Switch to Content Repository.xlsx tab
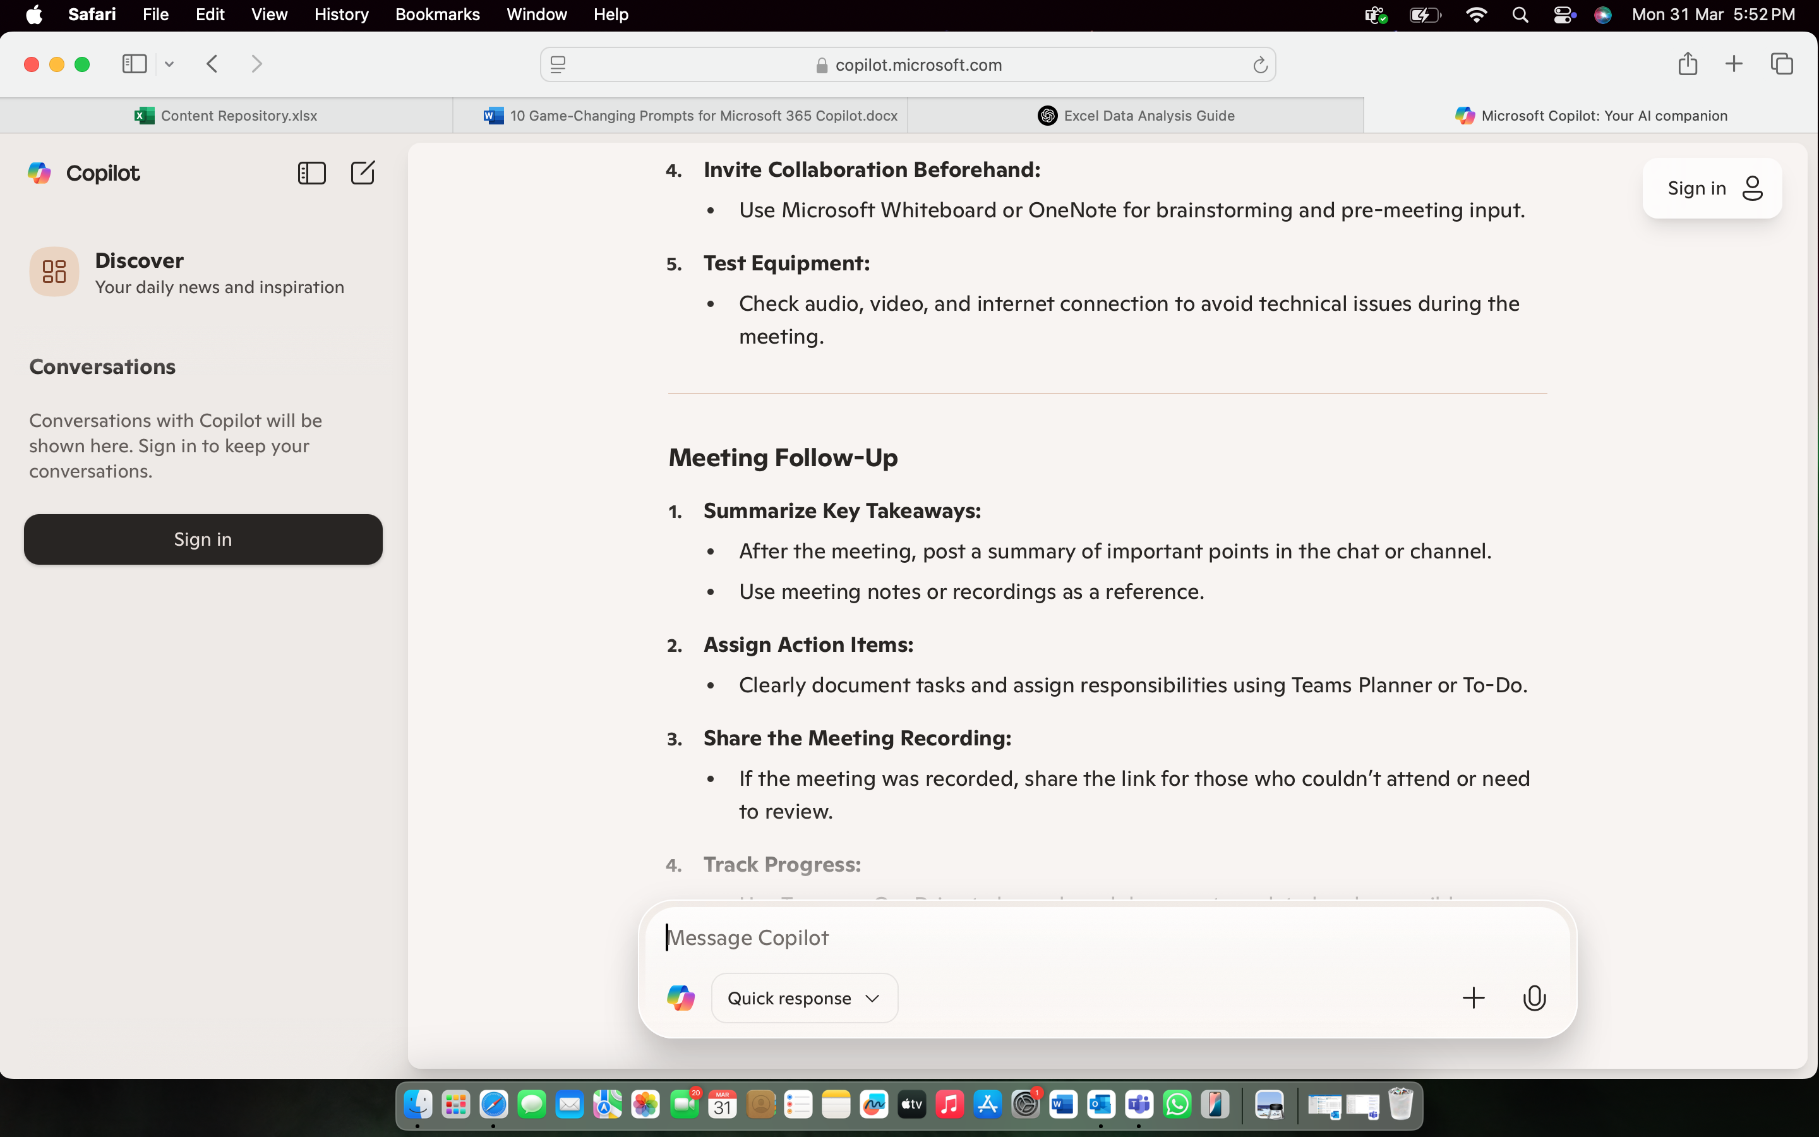Screen dimensions: 1819x1137 [226, 115]
